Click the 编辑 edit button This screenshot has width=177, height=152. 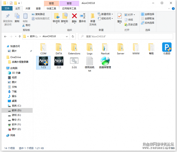coord(129,20)
